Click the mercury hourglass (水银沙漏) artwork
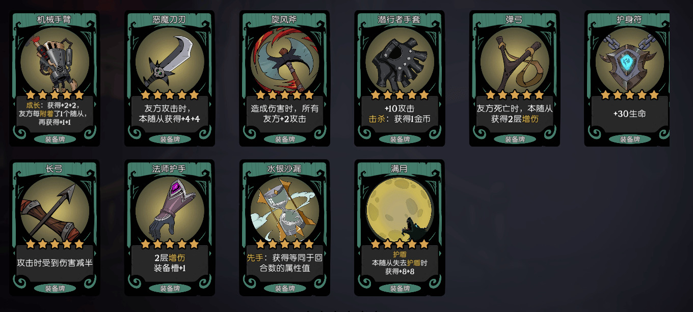 [x=284, y=210]
